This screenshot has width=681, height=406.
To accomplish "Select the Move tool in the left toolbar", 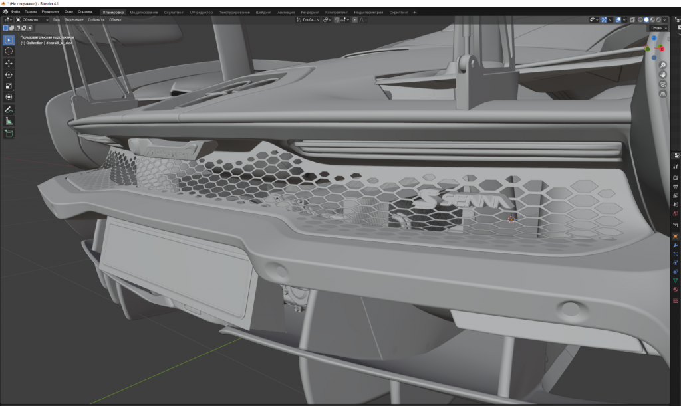I will click(9, 63).
